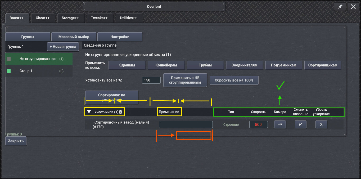Apply to all Сортировщикам
Viewport: 361px width, 179px height.
pos(323,65)
